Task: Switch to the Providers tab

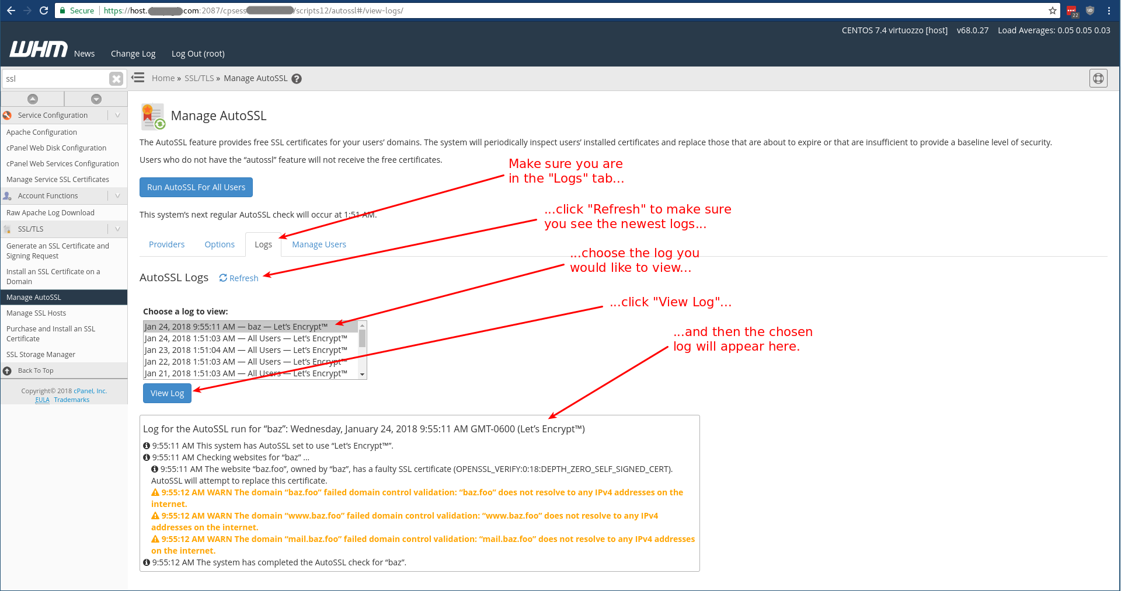Action: click(166, 244)
